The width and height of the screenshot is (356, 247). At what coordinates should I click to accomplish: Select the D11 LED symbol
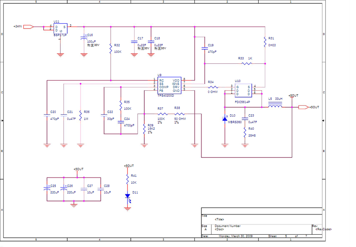click(x=127, y=196)
